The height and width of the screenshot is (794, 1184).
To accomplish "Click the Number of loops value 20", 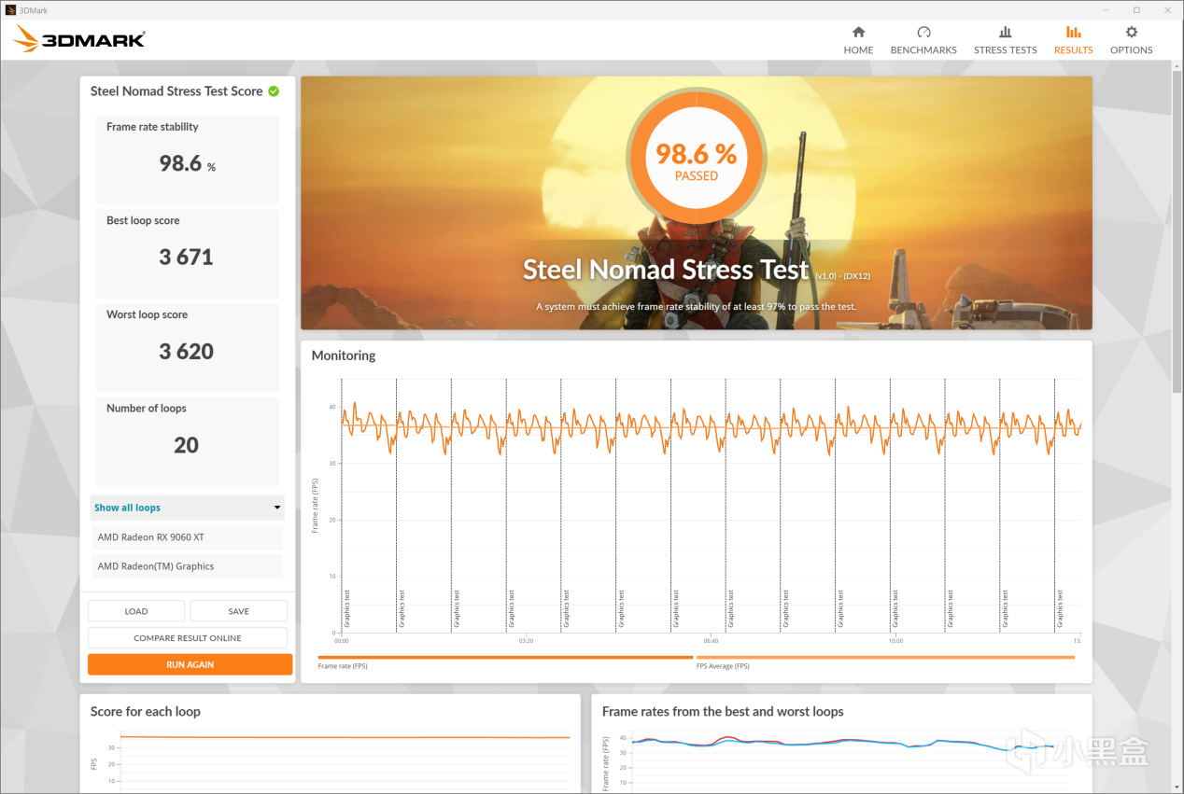I will [x=186, y=445].
